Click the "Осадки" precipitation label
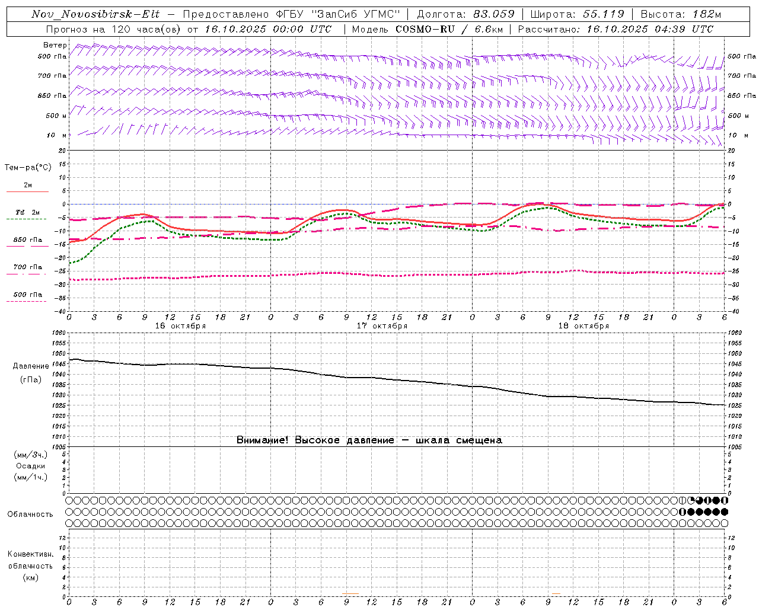 point(31,466)
